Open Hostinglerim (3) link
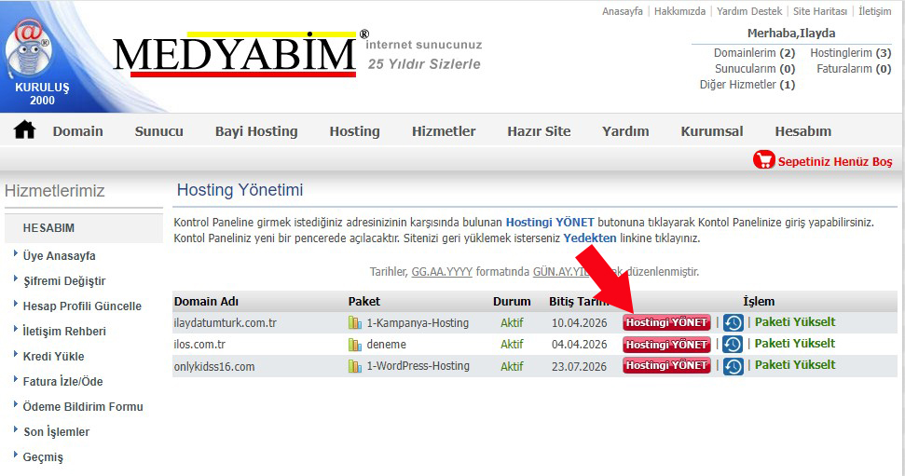The width and height of the screenshot is (905, 476). (x=851, y=53)
